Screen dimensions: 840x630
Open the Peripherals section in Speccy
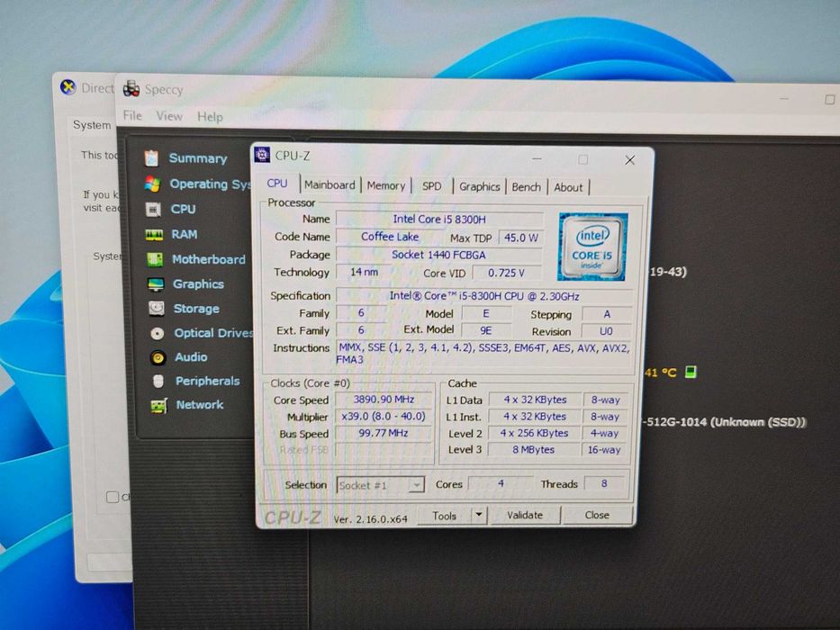[207, 381]
